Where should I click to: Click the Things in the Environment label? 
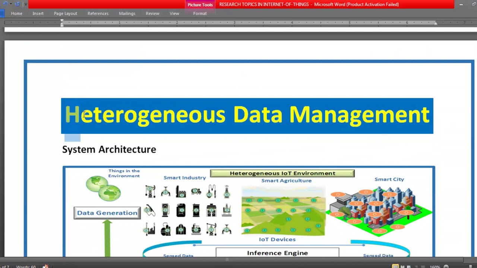pos(124,173)
